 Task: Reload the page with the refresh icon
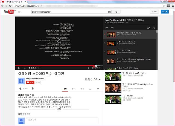pos(10,6)
